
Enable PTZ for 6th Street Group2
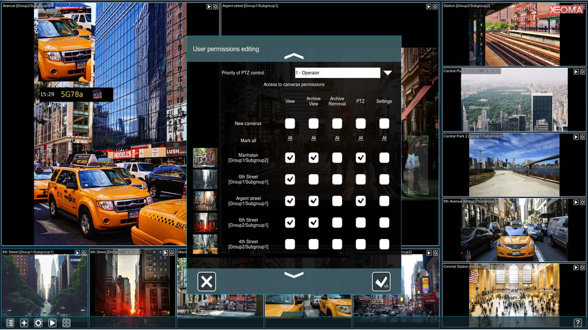click(x=361, y=223)
